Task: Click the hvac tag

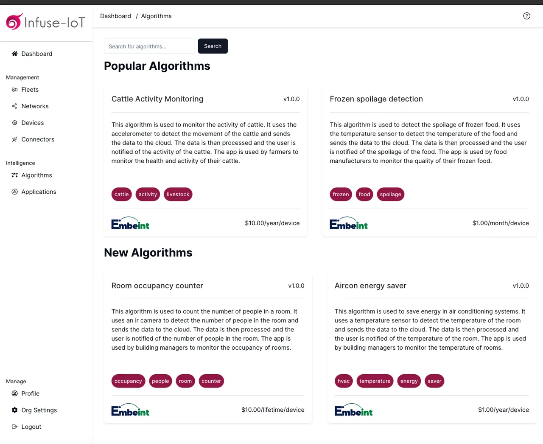Action: (344, 381)
